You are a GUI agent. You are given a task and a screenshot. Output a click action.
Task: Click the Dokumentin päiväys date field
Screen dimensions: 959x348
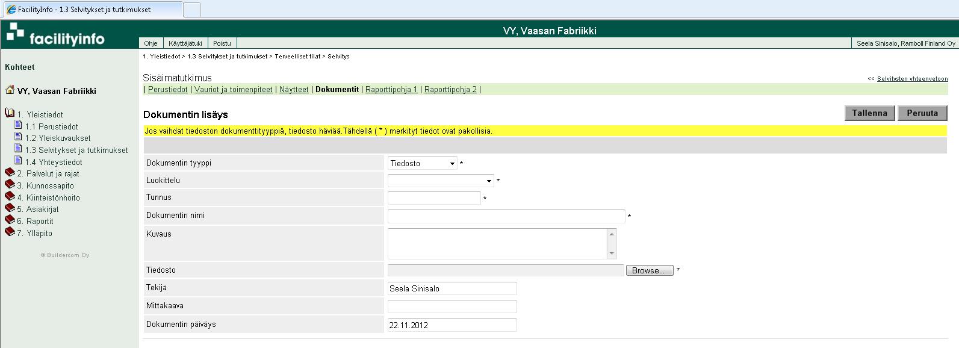[452, 325]
